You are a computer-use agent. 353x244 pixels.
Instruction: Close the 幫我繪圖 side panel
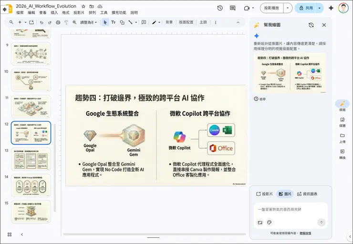point(324,25)
